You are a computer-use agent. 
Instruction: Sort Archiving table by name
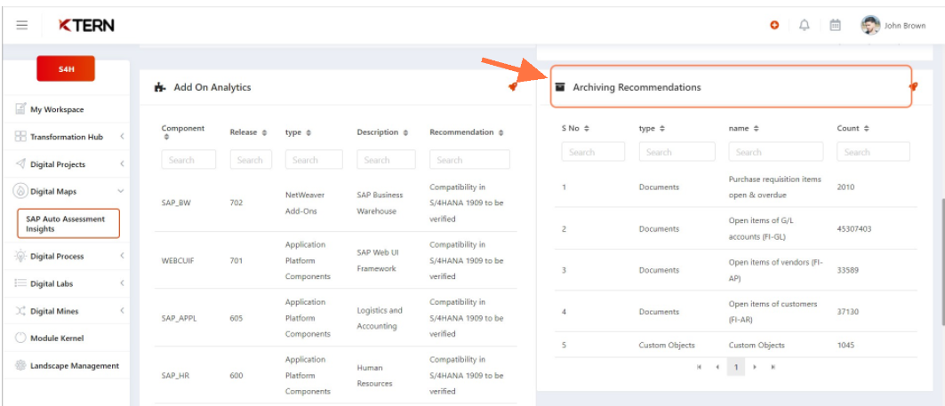(x=756, y=128)
